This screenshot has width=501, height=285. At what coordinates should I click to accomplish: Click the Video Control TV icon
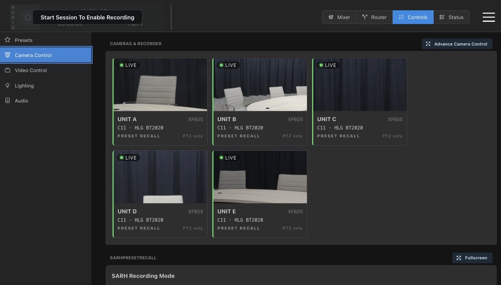pos(8,70)
